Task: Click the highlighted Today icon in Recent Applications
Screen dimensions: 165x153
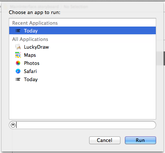Action: pos(18,31)
